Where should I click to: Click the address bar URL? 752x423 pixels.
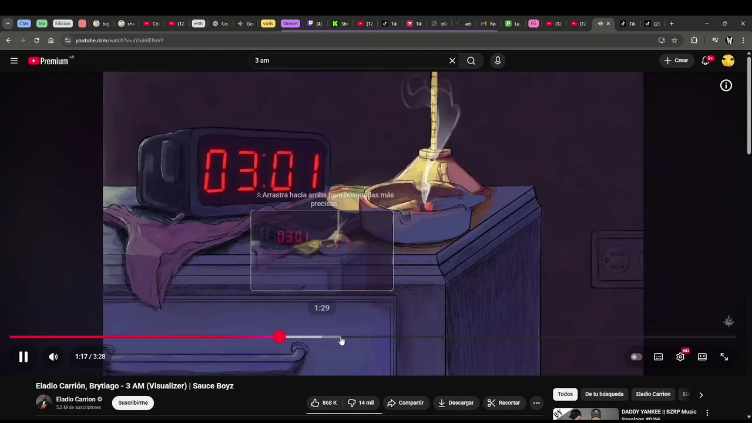coord(119,41)
